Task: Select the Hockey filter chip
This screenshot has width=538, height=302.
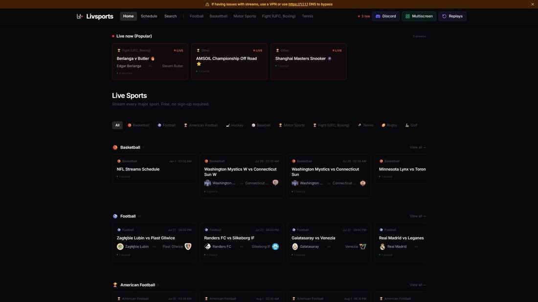Action: click(235, 125)
